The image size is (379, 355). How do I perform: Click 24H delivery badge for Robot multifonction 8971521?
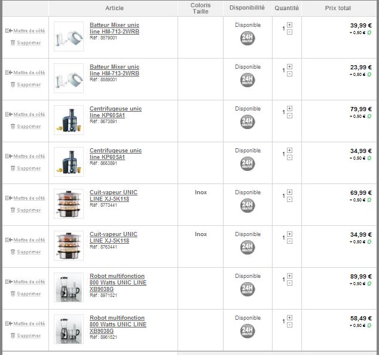(247, 289)
